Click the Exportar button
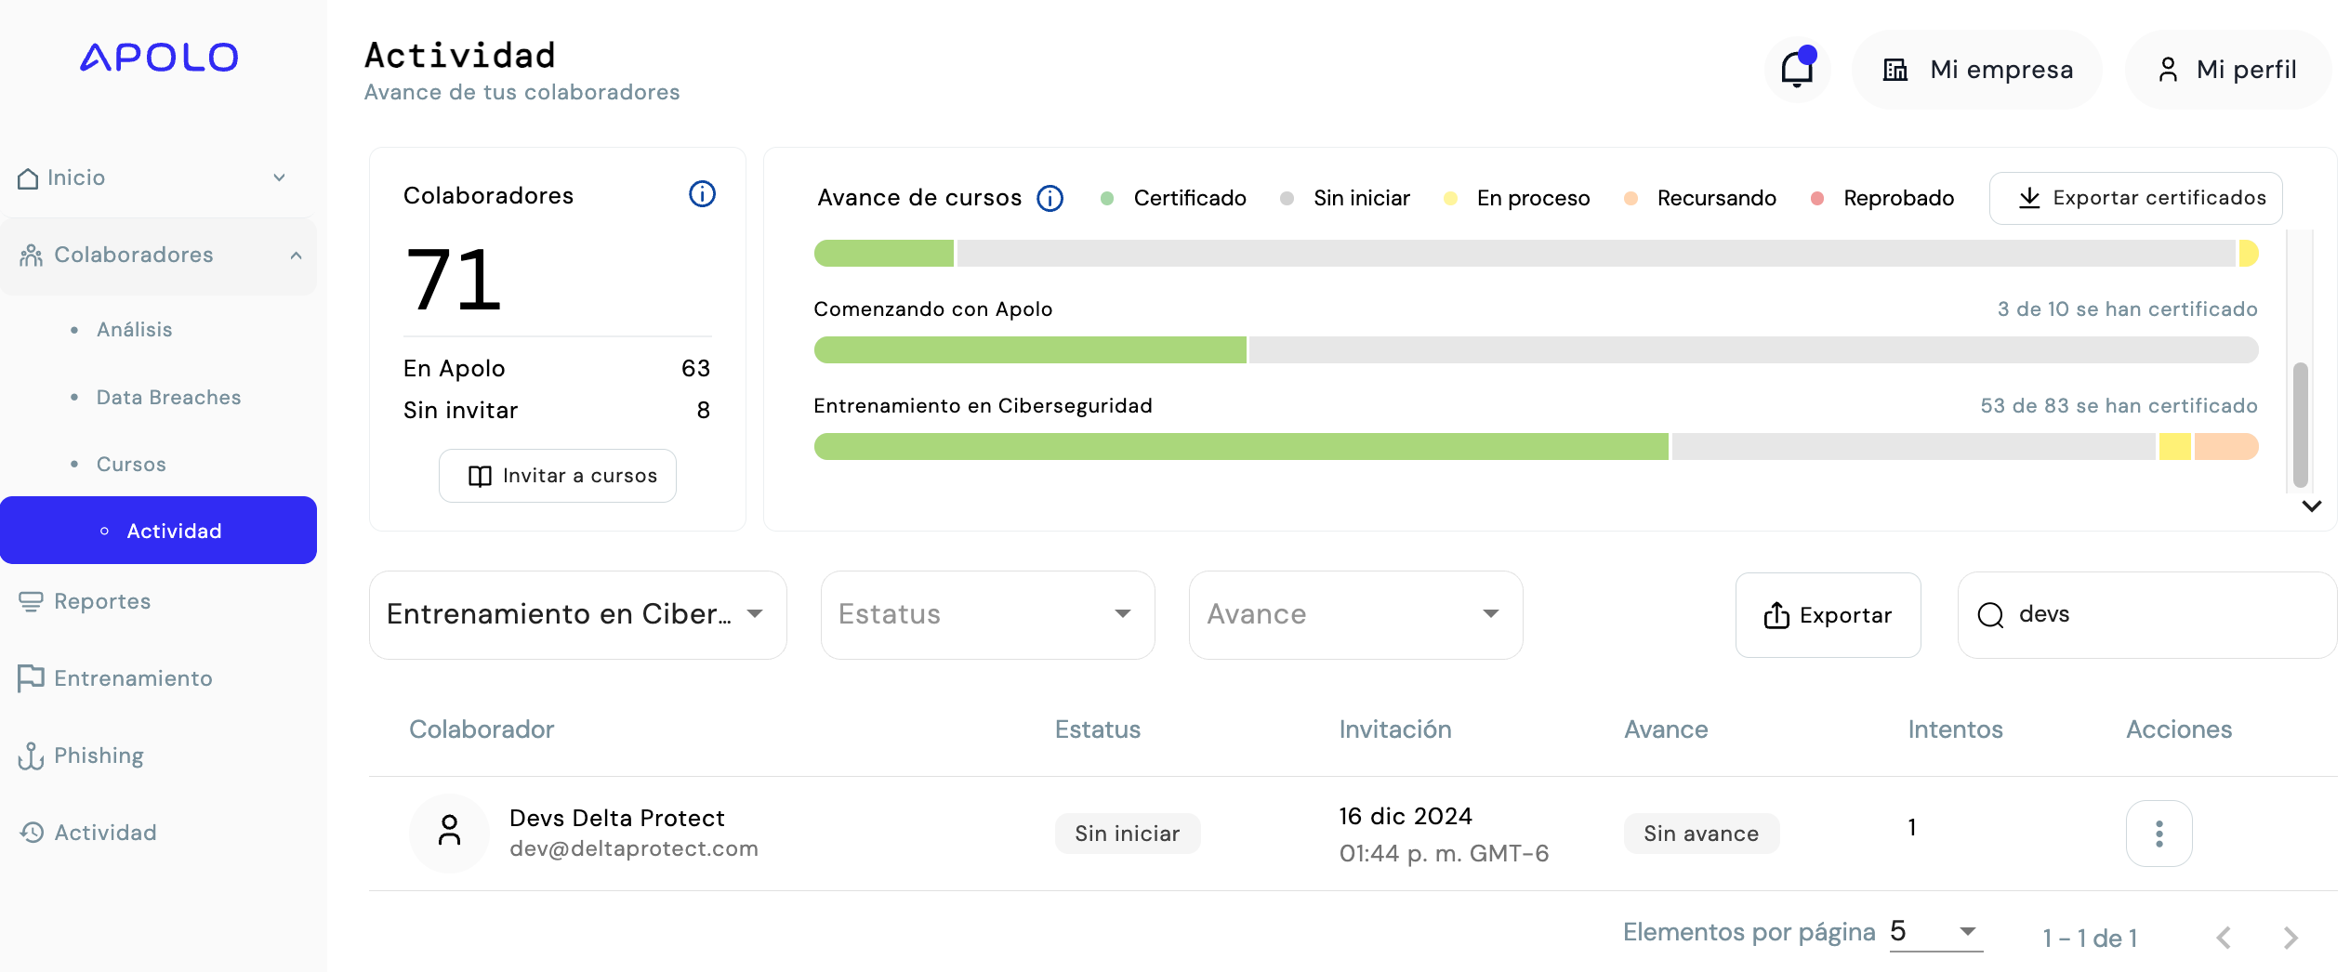This screenshot has height=972, width=2350. coord(1828,615)
